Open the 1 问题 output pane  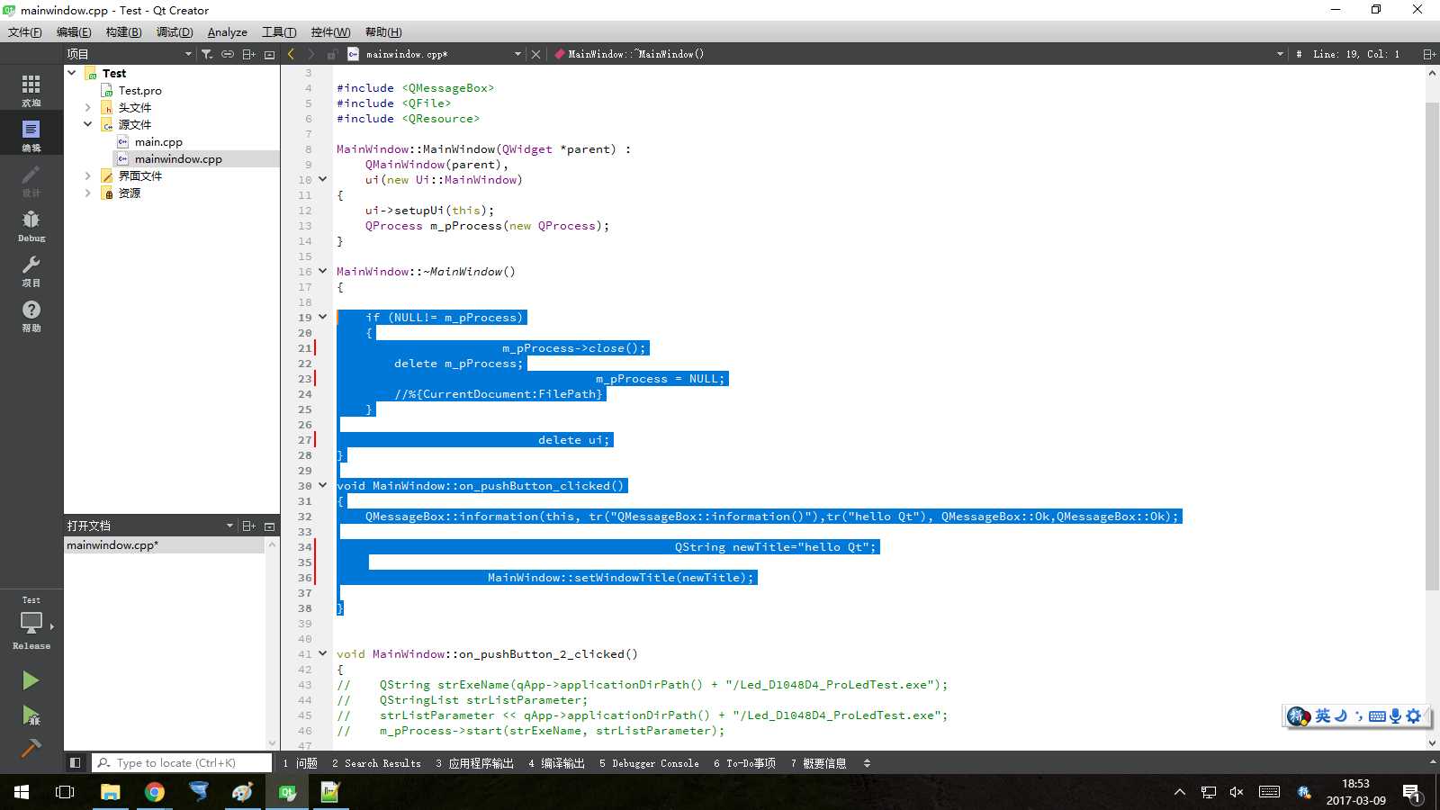301,763
